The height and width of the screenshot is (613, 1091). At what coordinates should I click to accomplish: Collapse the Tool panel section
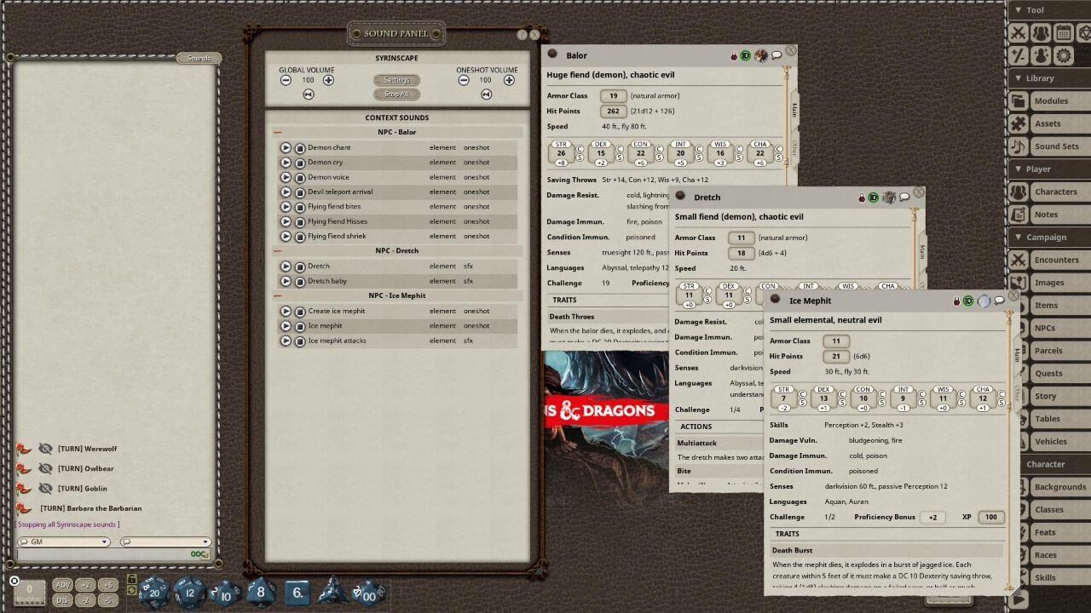coord(1019,9)
